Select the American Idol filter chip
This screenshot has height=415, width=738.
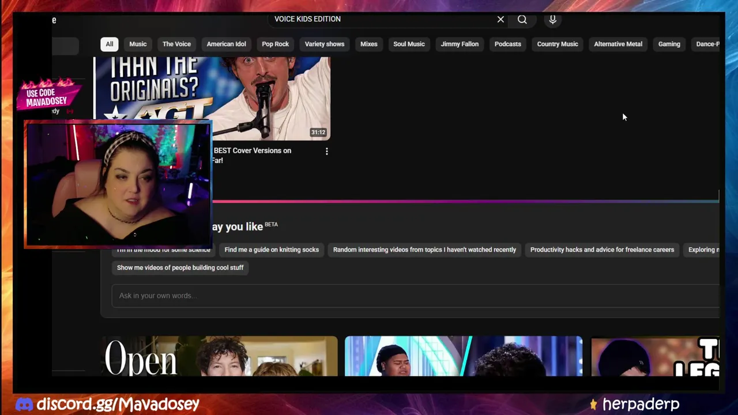227,44
